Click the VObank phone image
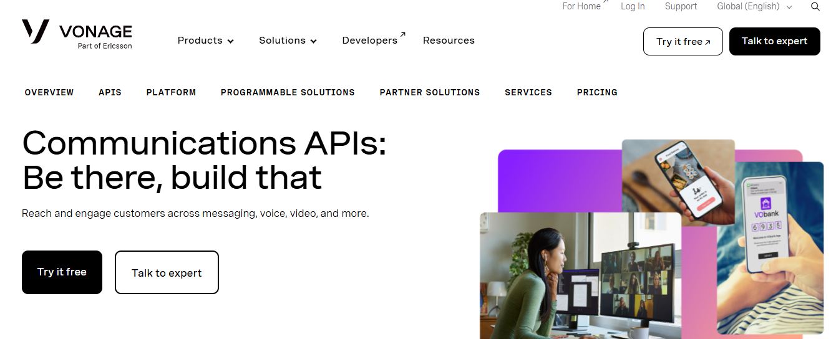The height and width of the screenshot is (339, 836). [x=770, y=248]
